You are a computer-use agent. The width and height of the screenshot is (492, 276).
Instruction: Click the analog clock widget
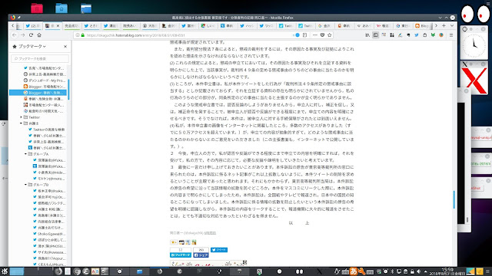pos(474,45)
